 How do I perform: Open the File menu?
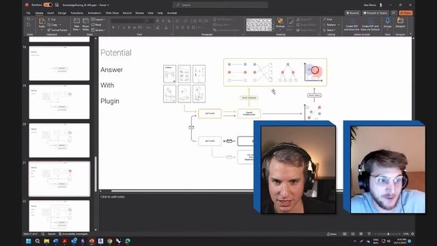click(28, 13)
